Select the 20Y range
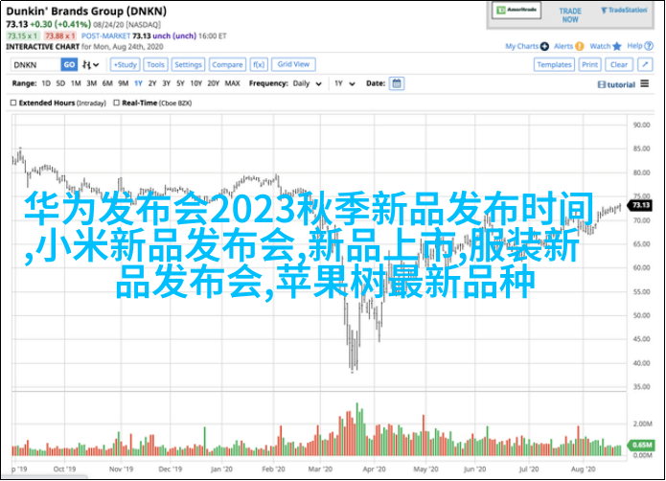This screenshot has height=481, width=666. pyautogui.click(x=214, y=83)
